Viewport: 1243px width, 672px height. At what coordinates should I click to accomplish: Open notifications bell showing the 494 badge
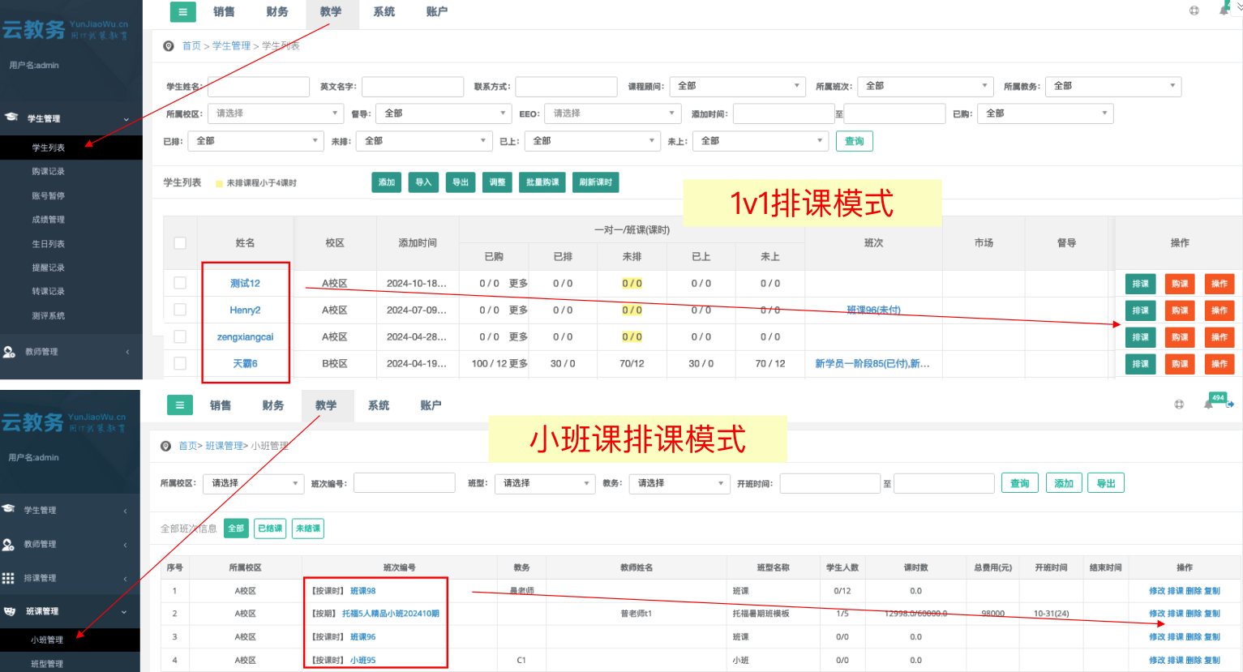1209,404
